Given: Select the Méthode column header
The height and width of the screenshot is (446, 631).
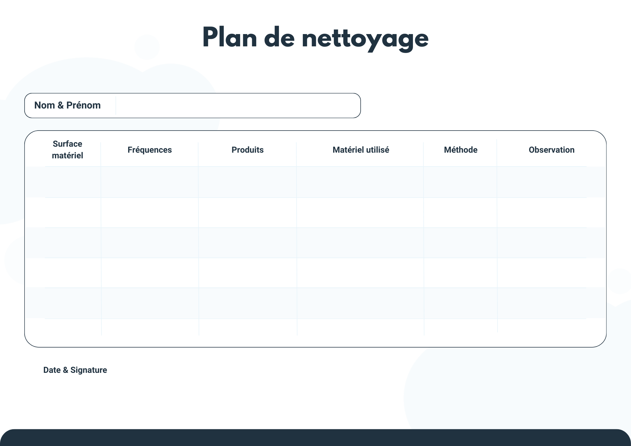Looking at the screenshot, I should [x=461, y=150].
